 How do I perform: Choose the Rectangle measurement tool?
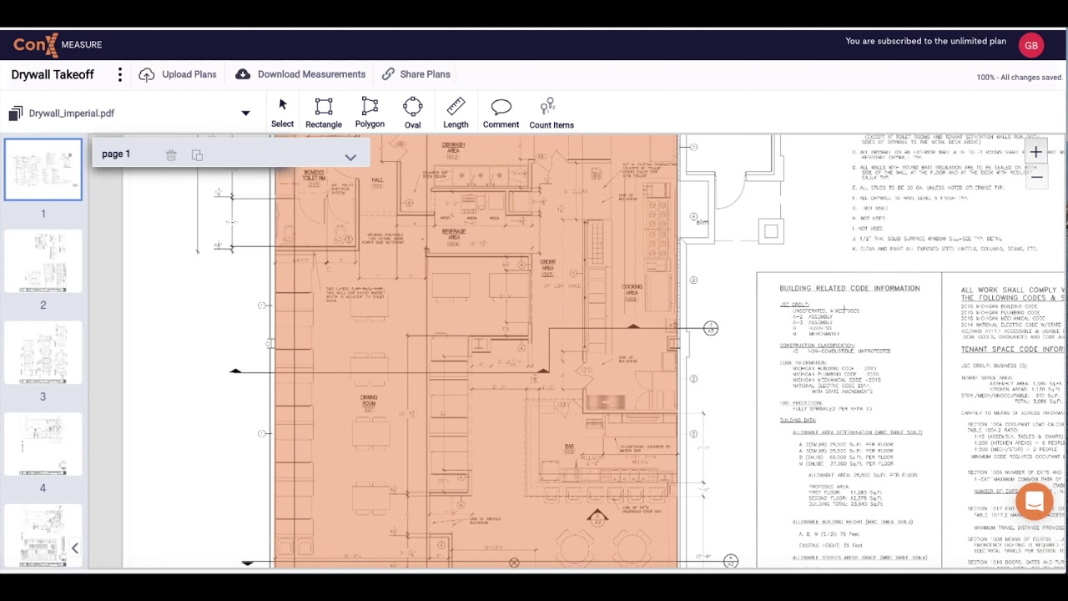[x=324, y=113]
